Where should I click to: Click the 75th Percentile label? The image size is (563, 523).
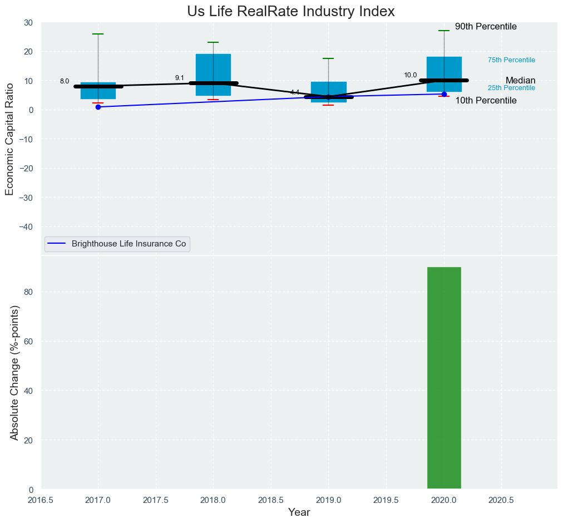click(x=511, y=60)
